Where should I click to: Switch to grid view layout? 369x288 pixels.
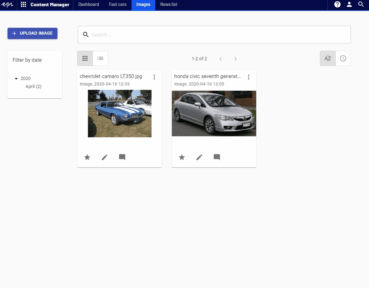coord(85,58)
